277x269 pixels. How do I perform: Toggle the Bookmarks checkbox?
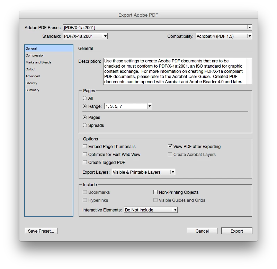[x=85, y=192]
